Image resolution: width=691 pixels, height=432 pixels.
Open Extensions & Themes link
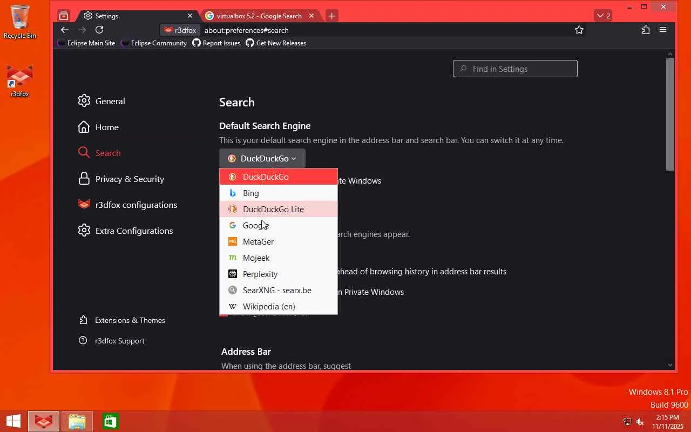(x=122, y=320)
